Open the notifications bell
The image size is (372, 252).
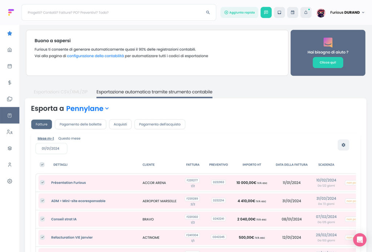click(306, 12)
